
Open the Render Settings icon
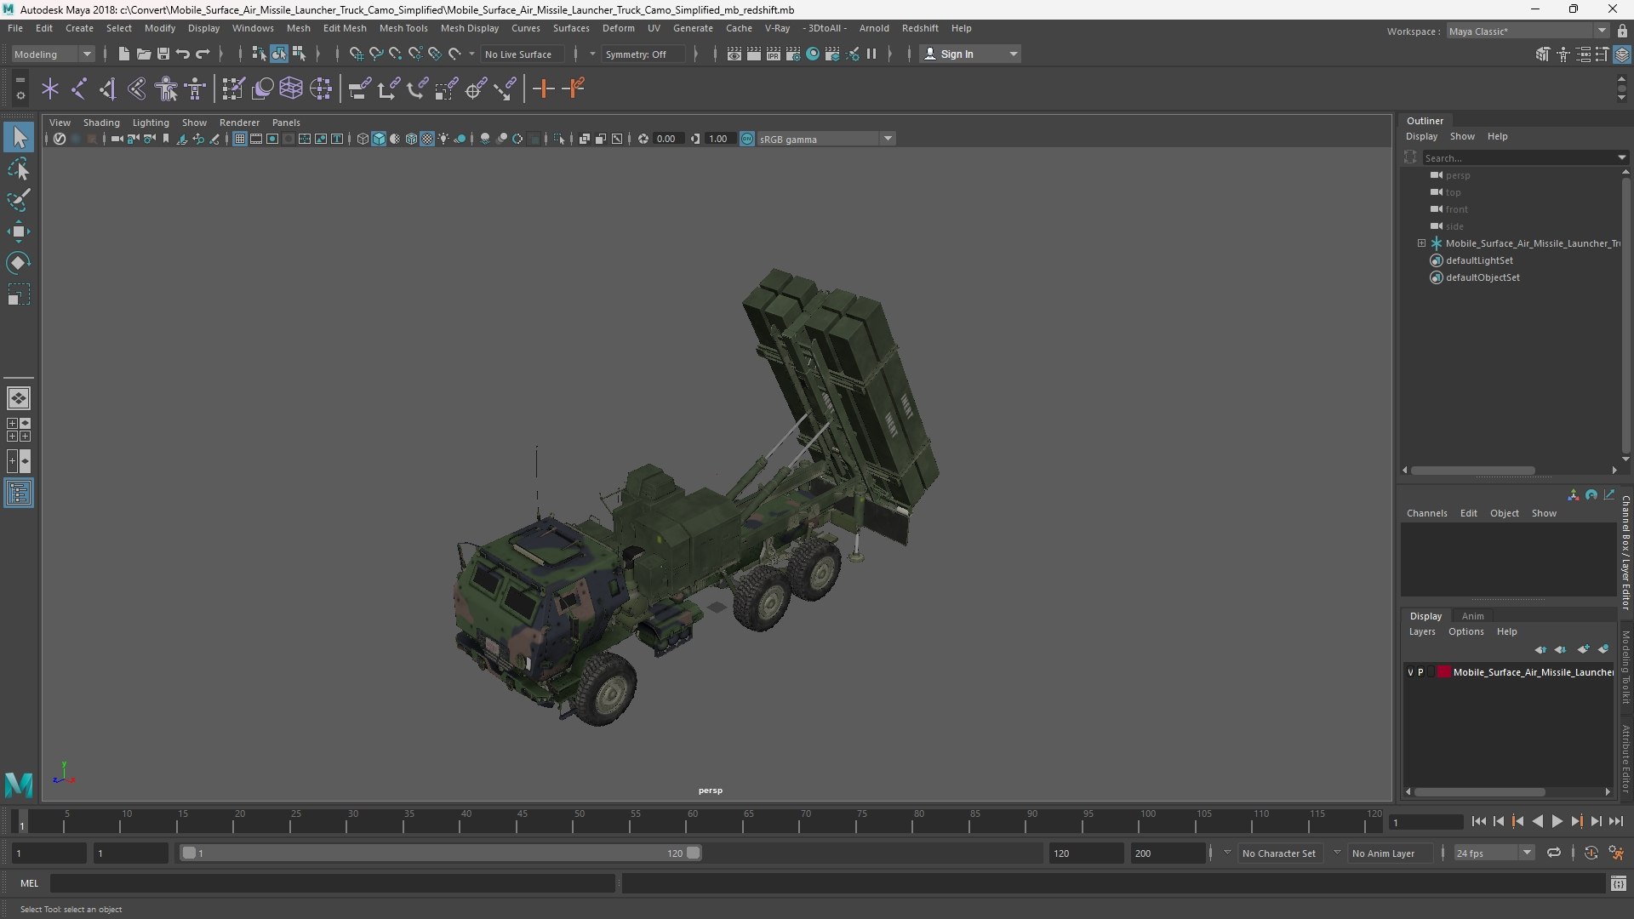[792, 54]
